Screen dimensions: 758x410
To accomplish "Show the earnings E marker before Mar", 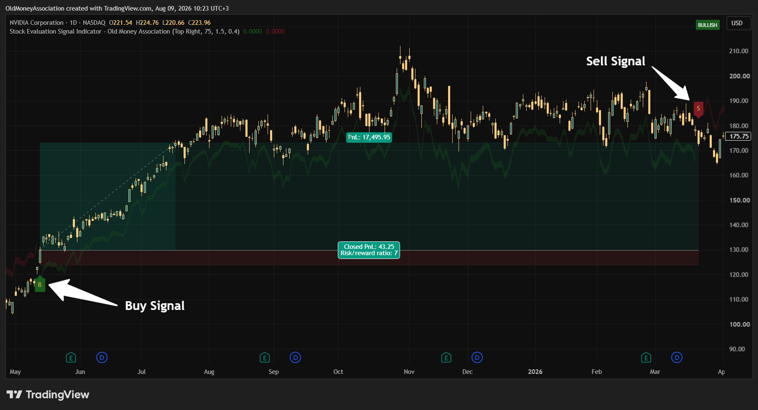I will pyautogui.click(x=646, y=358).
